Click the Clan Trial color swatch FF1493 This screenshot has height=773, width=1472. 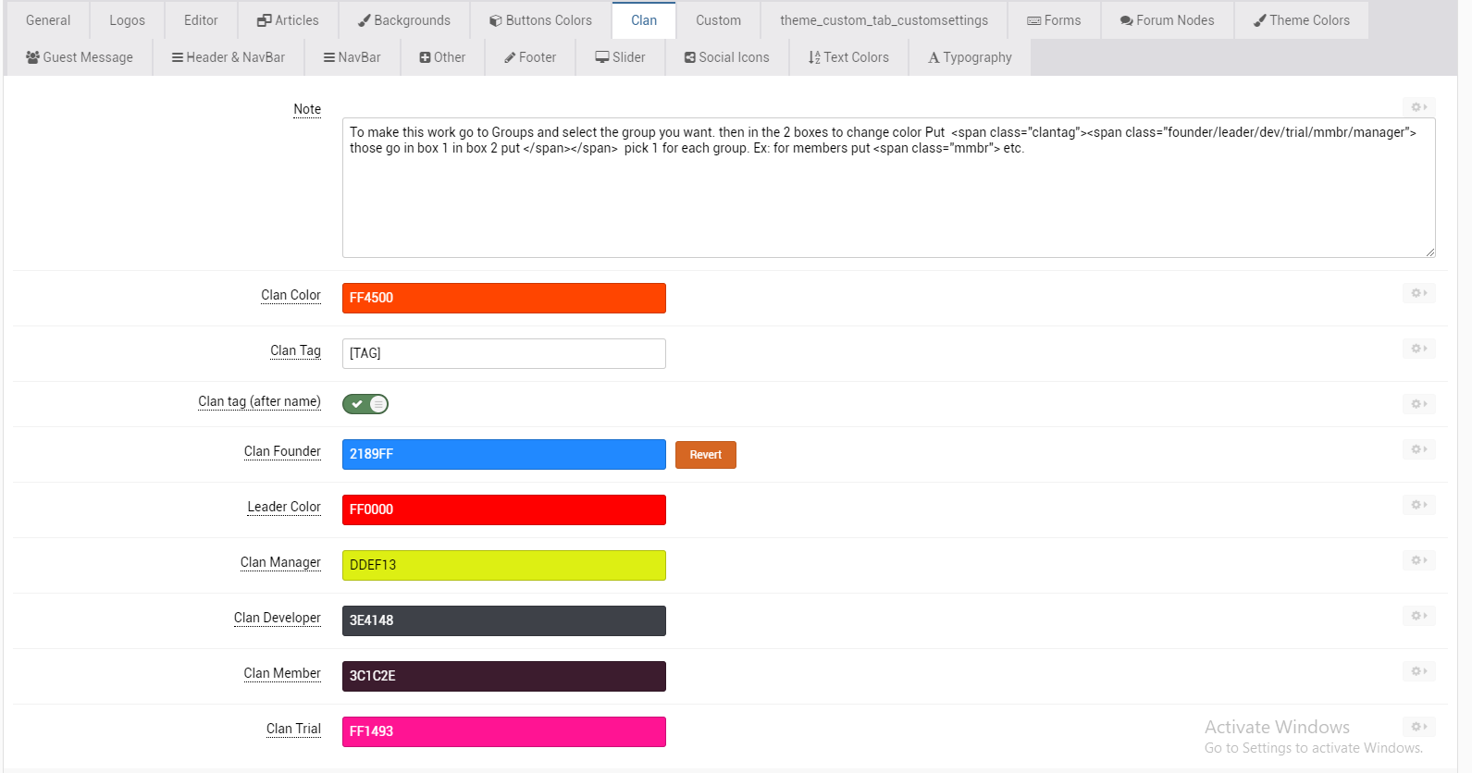click(504, 731)
